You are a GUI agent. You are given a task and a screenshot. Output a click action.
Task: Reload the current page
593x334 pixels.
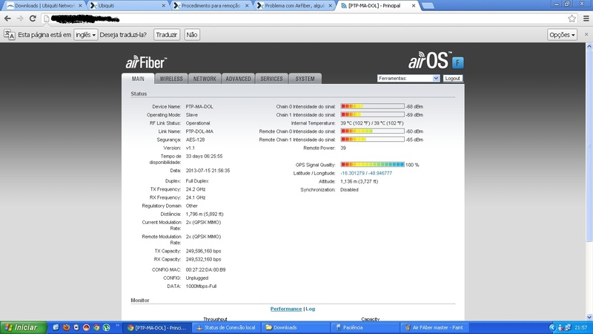click(x=33, y=18)
